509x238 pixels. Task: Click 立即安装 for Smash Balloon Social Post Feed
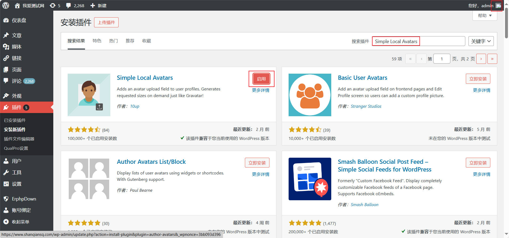pyautogui.click(x=478, y=163)
